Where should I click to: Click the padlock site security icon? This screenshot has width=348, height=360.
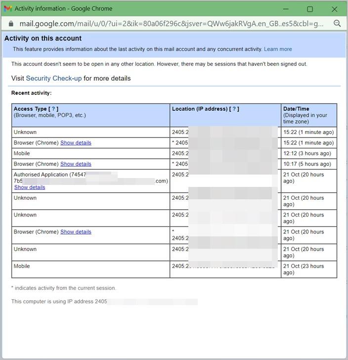(x=11, y=24)
